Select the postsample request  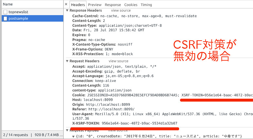(x=32, y=18)
